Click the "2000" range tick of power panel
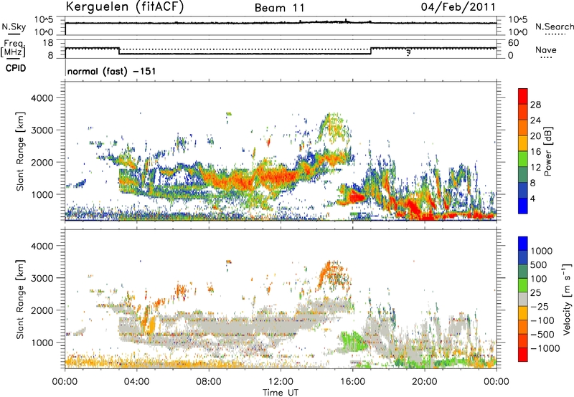Viewport: 574px width, 397px height. (42, 162)
